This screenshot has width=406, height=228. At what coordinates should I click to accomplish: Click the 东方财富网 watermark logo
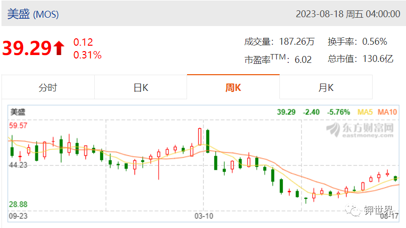[x=360, y=130]
